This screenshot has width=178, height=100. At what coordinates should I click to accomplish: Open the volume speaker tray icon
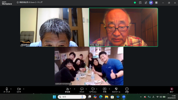[161, 97]
